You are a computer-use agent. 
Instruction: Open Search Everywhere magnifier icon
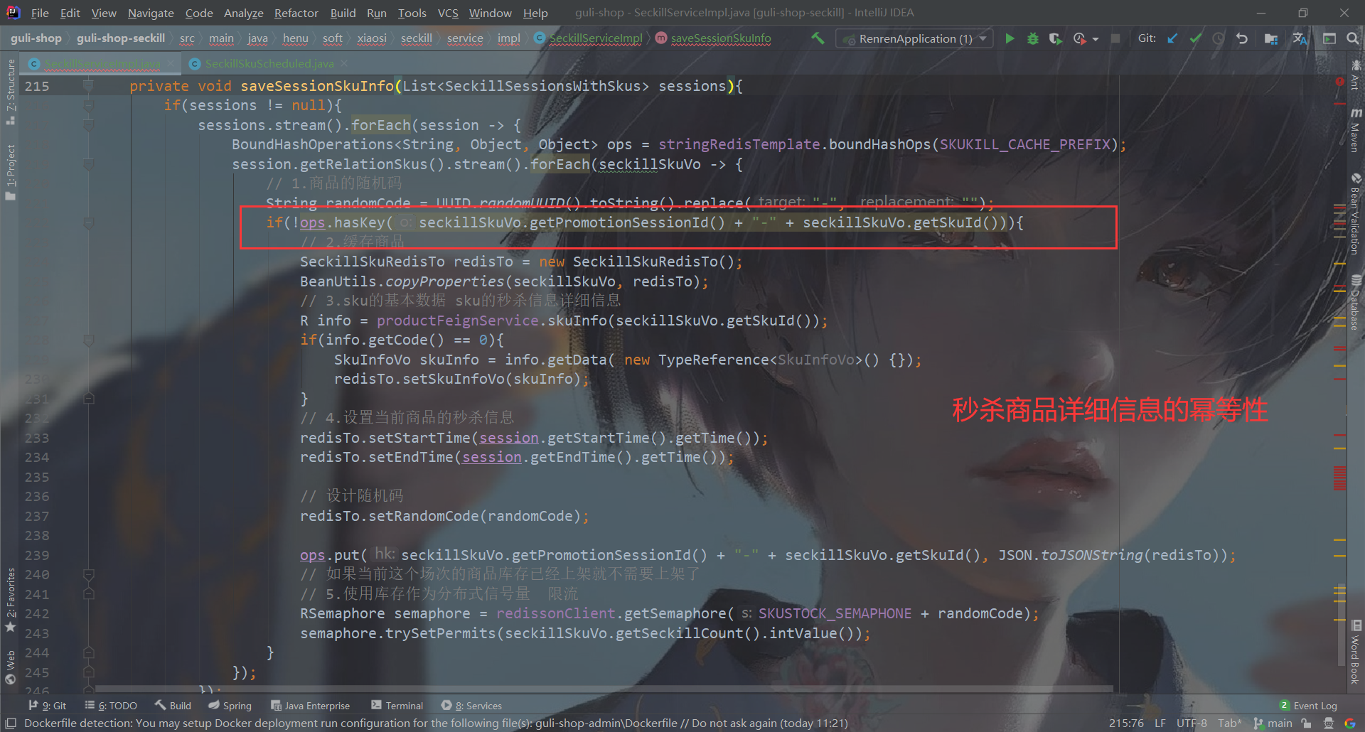click(x=1352, y=38)
